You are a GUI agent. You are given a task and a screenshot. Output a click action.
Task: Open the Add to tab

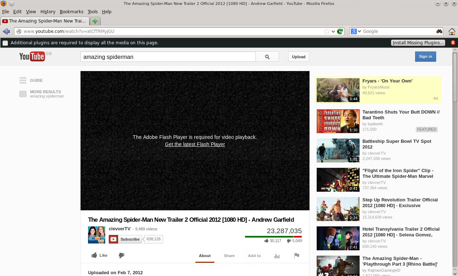click(254, 256)
